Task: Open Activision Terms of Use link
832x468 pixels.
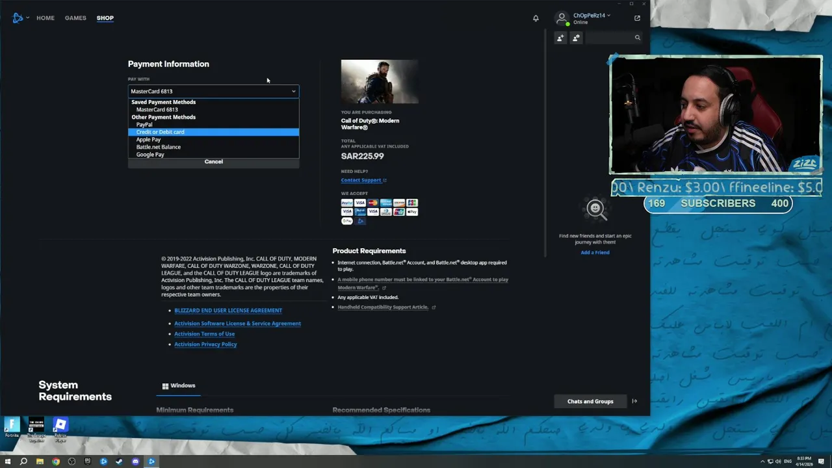Action: (x=204, y=334)
